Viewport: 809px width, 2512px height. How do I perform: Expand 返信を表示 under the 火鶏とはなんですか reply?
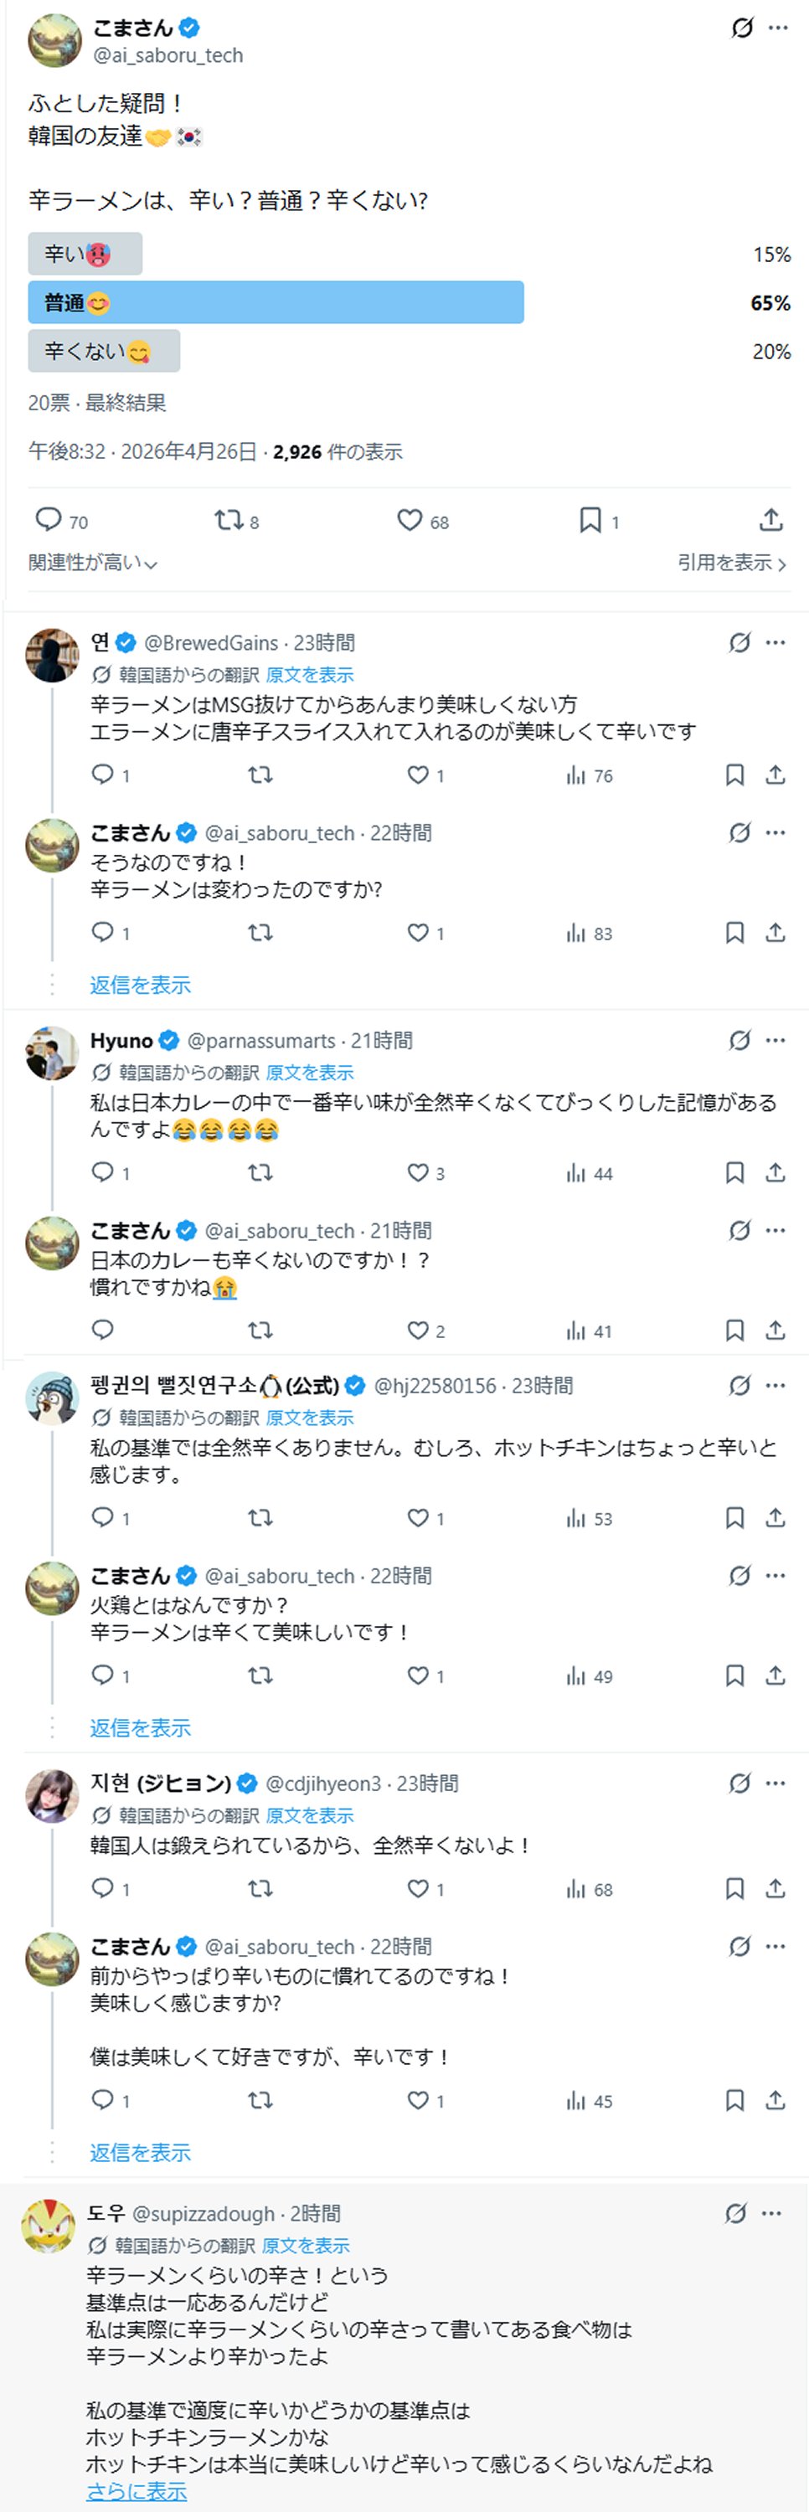(141, 1728)
